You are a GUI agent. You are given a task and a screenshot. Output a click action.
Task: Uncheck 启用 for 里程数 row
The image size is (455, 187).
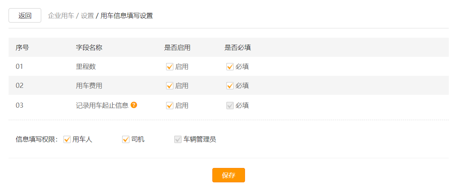click(x=170, y=67)
